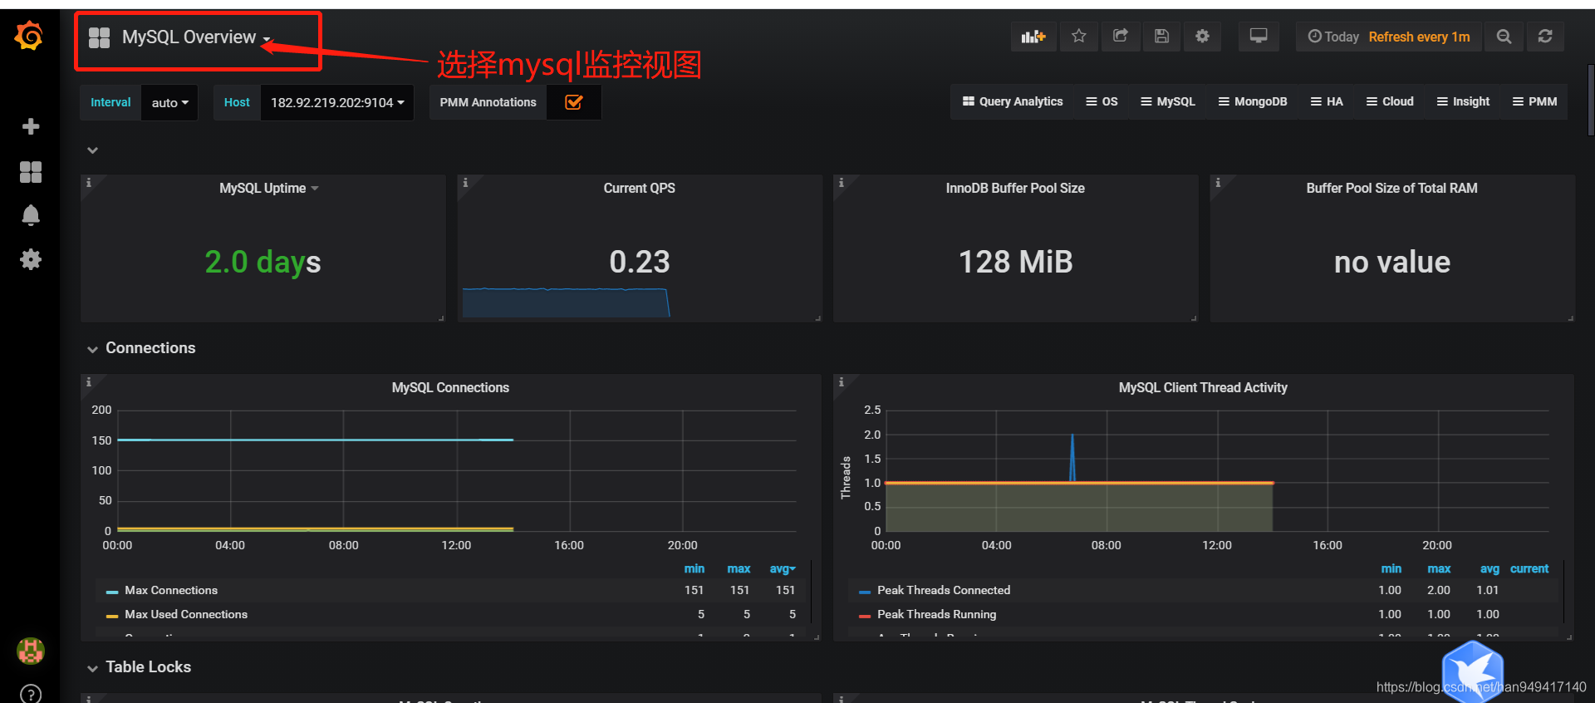Show info for InnoDB Buffer Pool Size

842,182
